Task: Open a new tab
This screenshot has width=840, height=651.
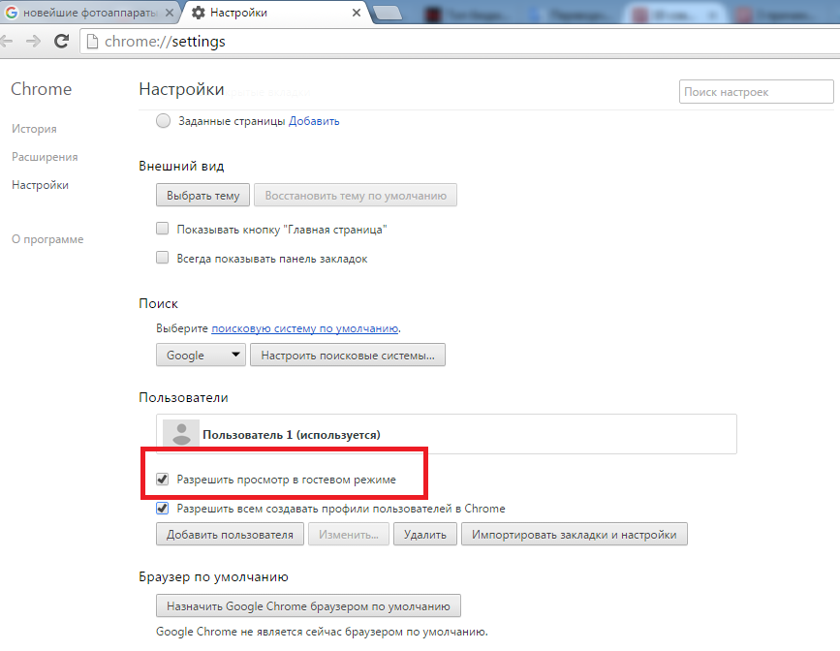Action: [x=388, y=14]
